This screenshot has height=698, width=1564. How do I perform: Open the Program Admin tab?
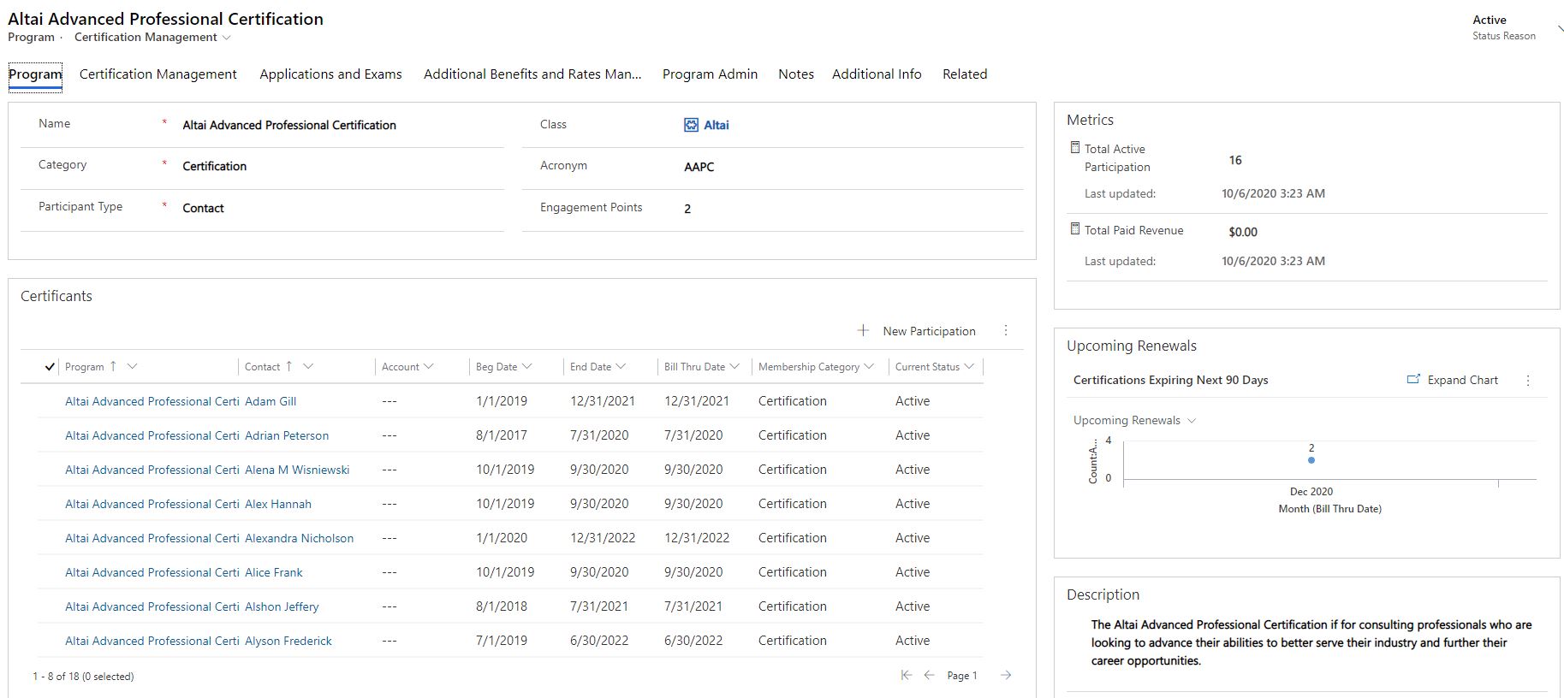(710, 74)
